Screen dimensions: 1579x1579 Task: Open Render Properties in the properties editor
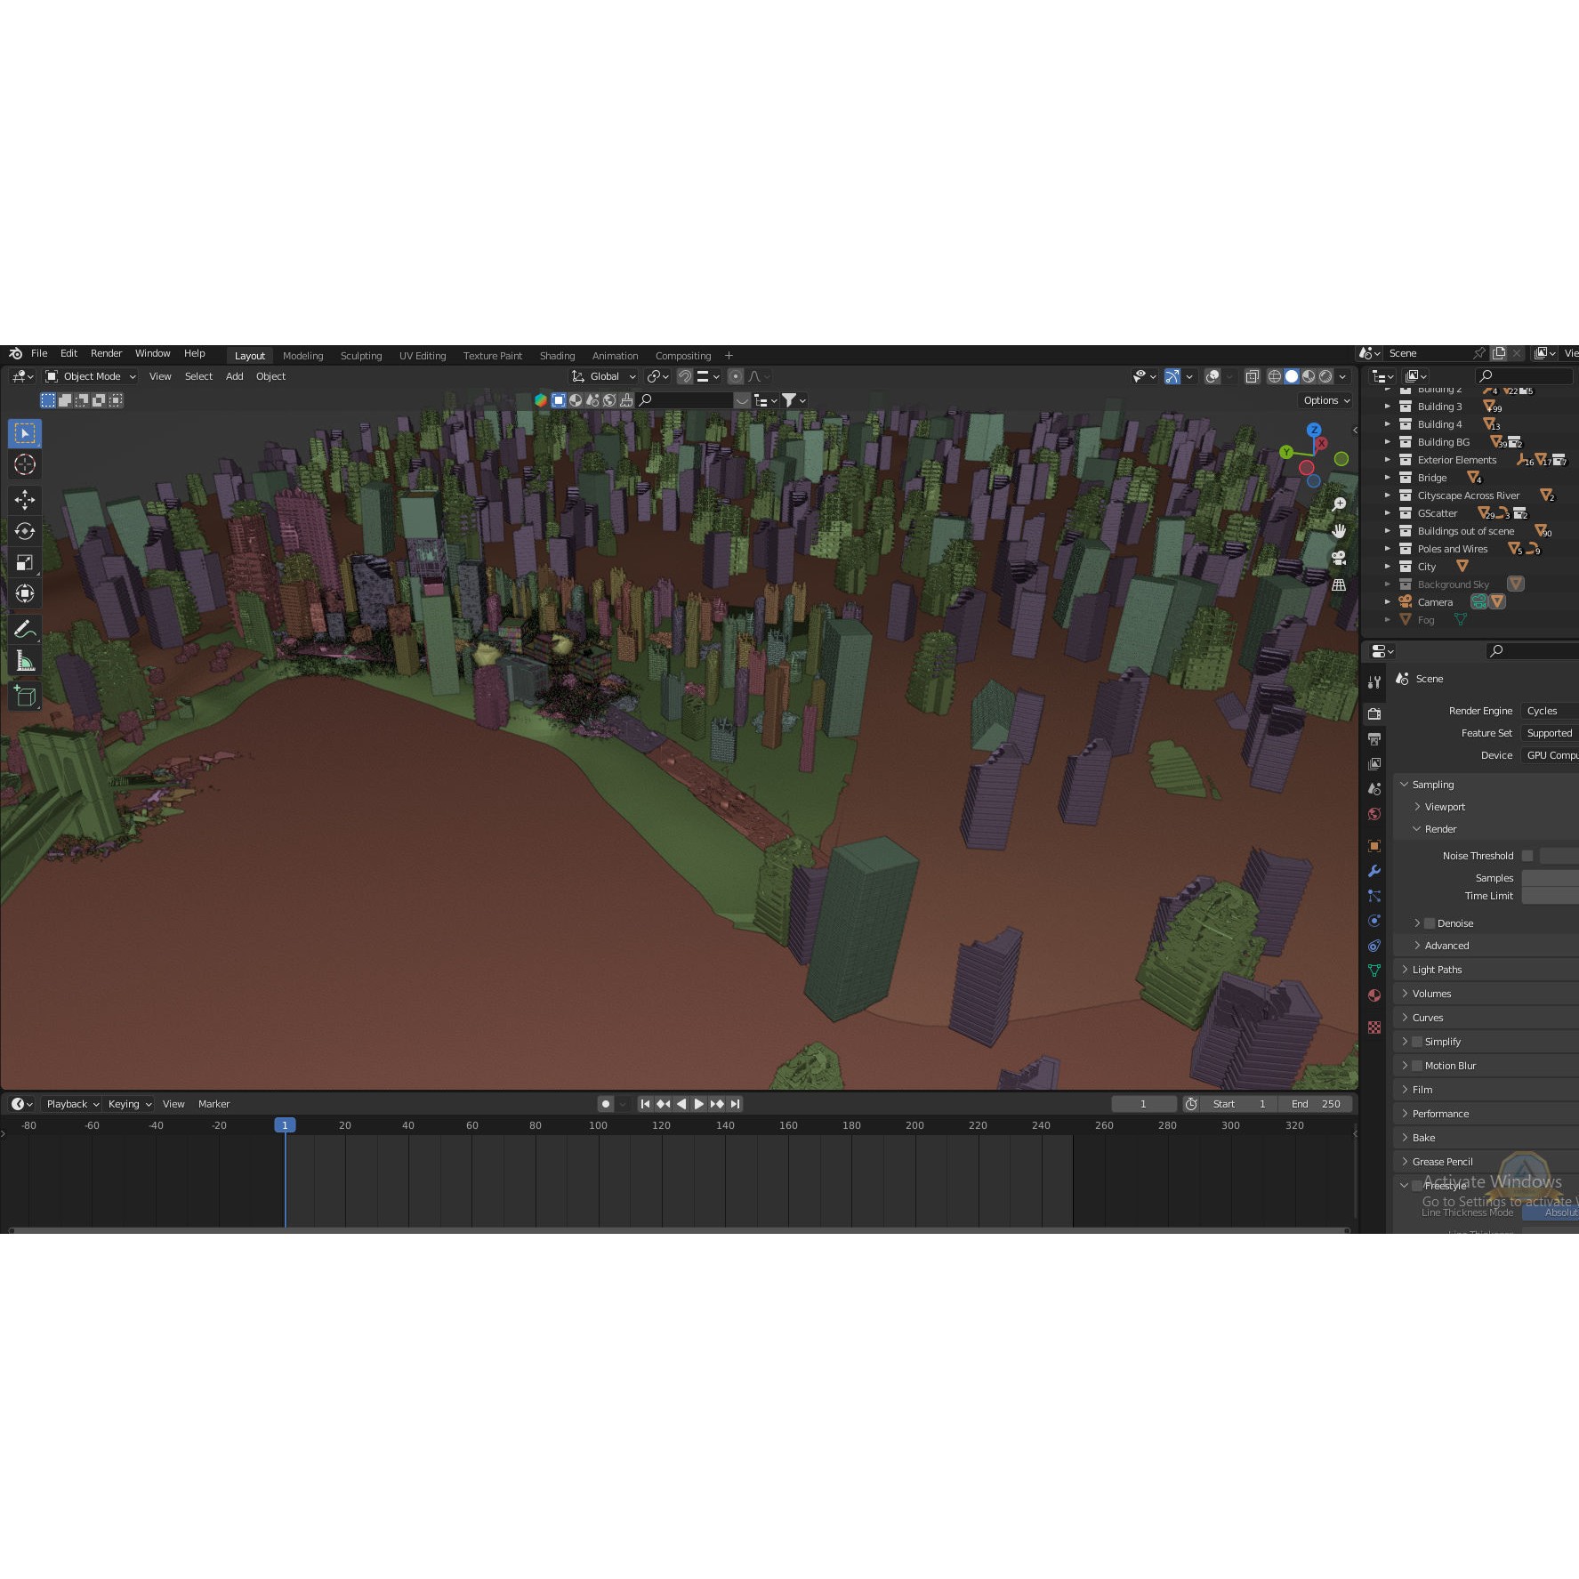click(1374, 713)
